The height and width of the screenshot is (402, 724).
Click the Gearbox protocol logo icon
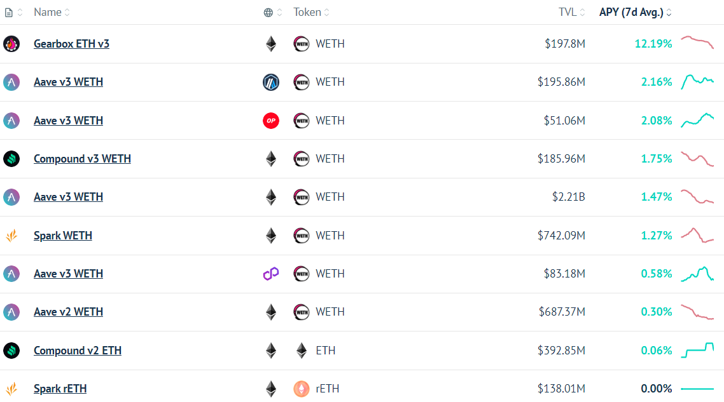[11, 44]
